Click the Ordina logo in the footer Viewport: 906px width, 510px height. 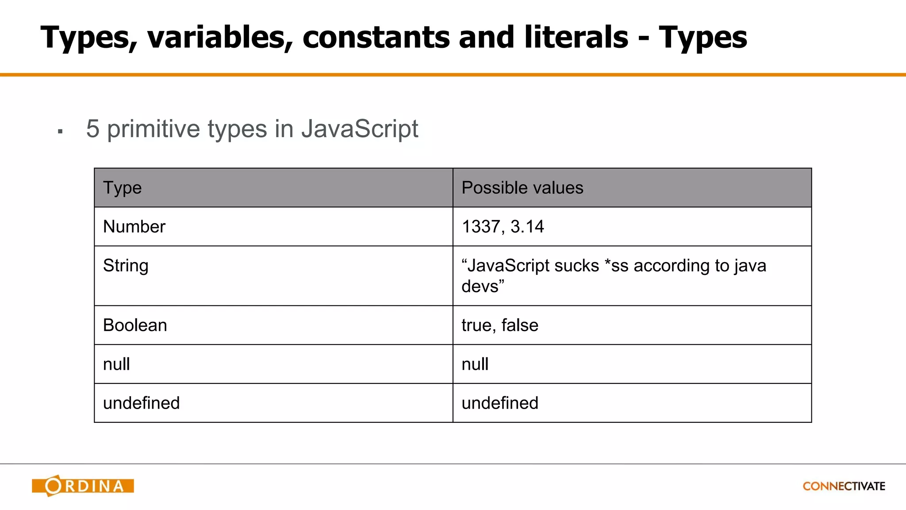coord(83,486)
